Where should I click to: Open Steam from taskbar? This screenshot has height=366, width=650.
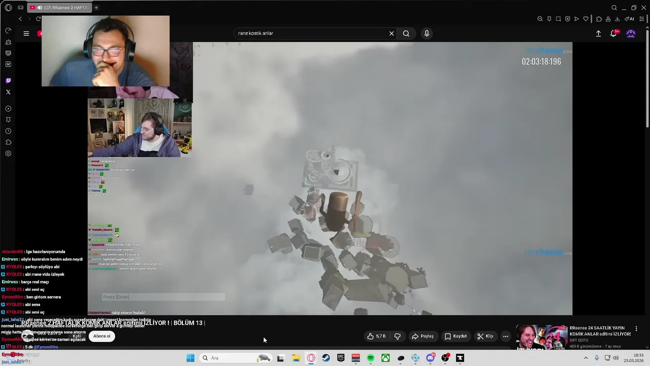[326, 358]
